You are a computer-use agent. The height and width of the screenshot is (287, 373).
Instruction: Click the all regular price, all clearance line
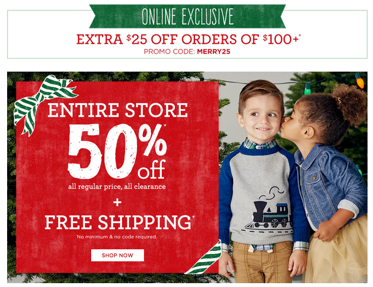point(117,186)
